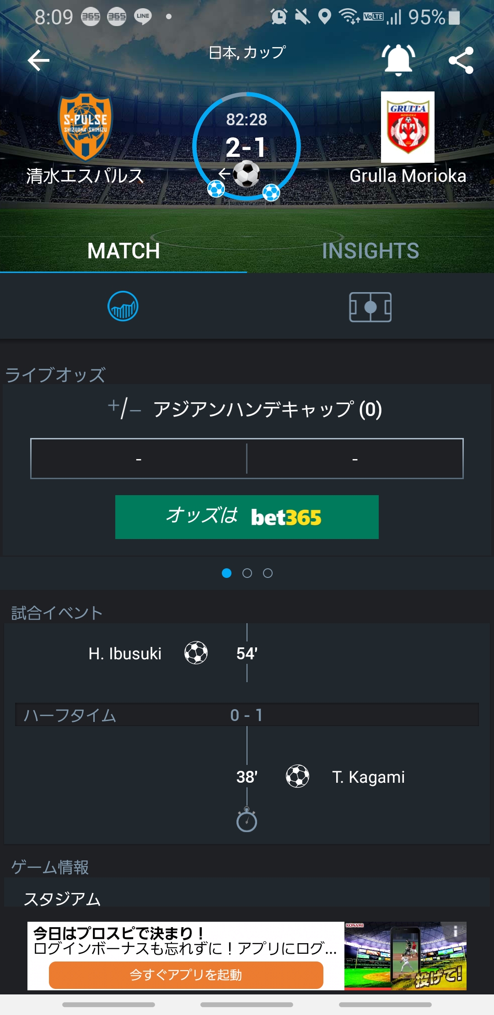
Task: Toggle the match notification bell
Action: coord(398,60)
